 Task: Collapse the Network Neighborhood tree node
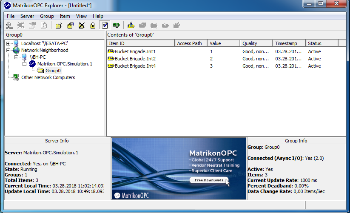pyautogui.click(x=8, y=51)
